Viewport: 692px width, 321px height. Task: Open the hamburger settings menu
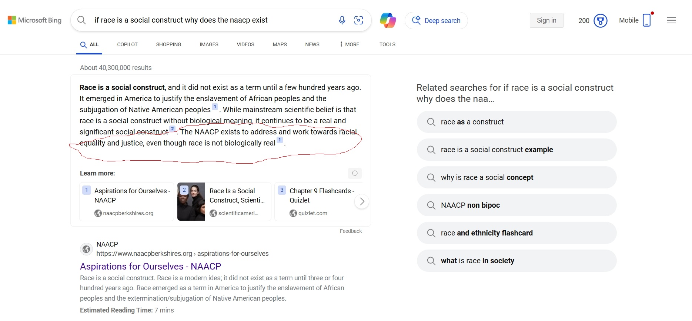[671, 20]
